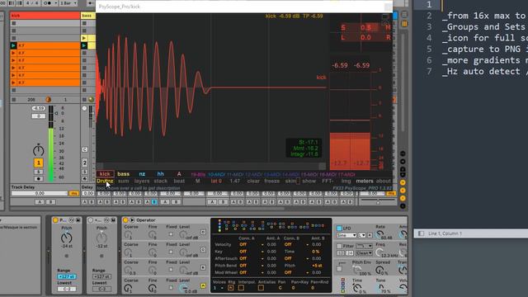Toggle bass track activator button 2
528x297 pixels.
(x=85, y=163)
